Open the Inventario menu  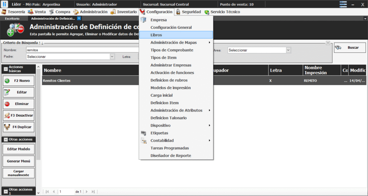pos(123,12)
